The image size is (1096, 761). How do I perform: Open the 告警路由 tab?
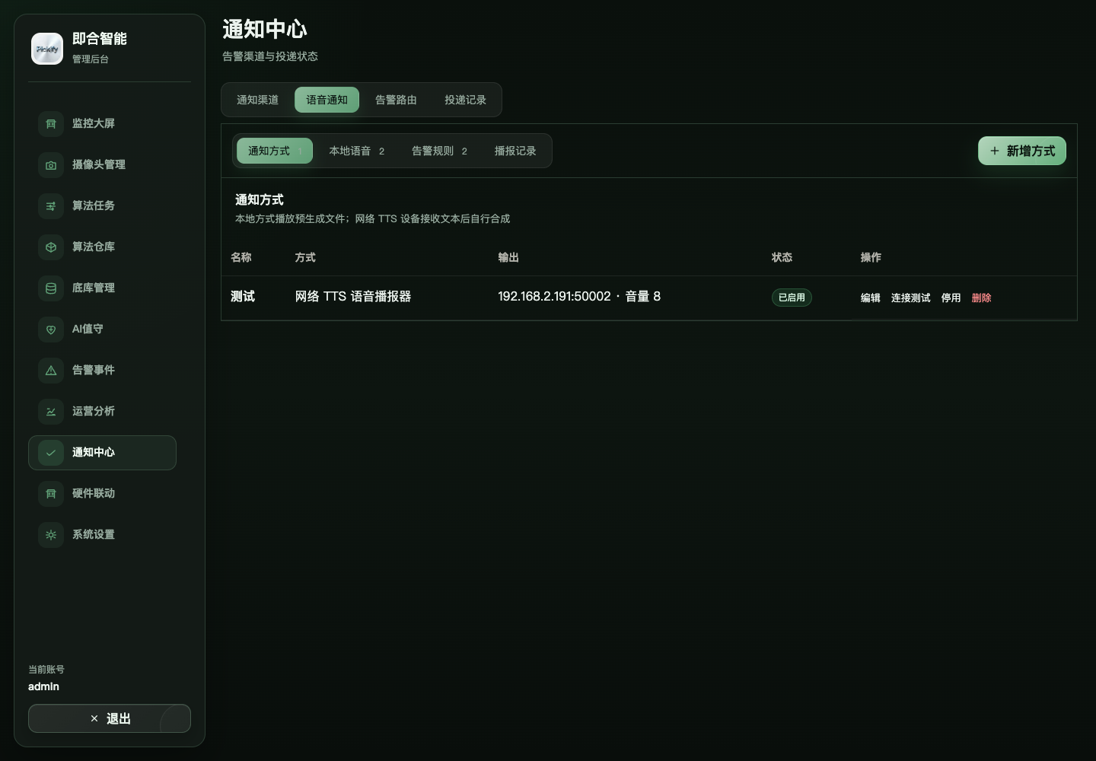pos(396,100)
